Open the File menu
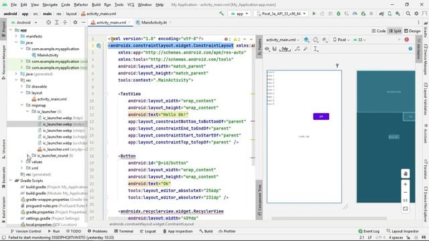The height and width of the screenshot is (241, 429). coord(13,5)
